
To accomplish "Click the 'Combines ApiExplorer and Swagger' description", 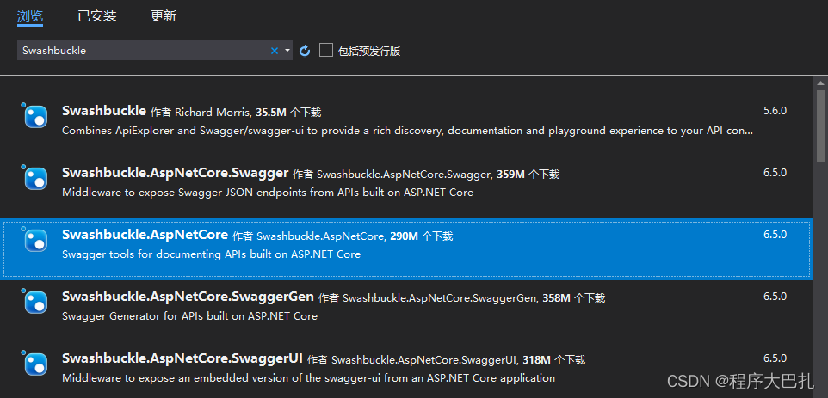I will [x=407, y=130].
